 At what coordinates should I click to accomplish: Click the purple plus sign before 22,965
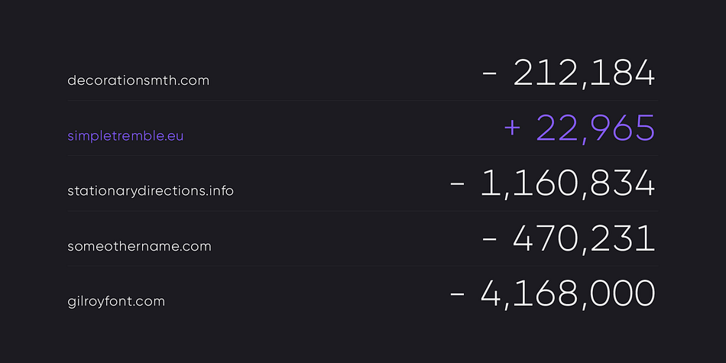pos(512,128)
